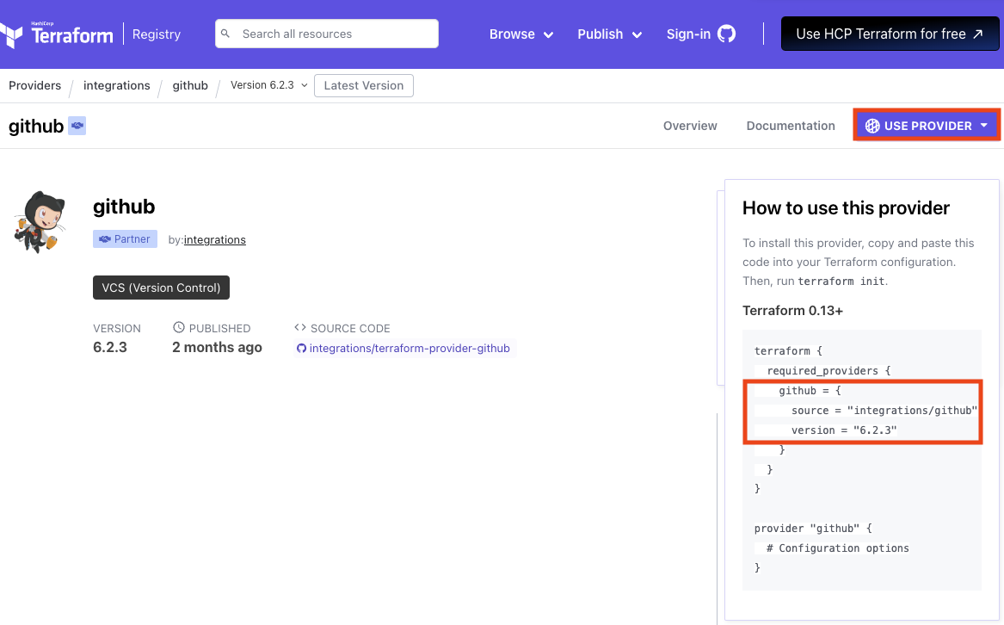Click the version value 6.2.3
The height and width of the screenshot is (625, 1004).
[x=110, y=348]
